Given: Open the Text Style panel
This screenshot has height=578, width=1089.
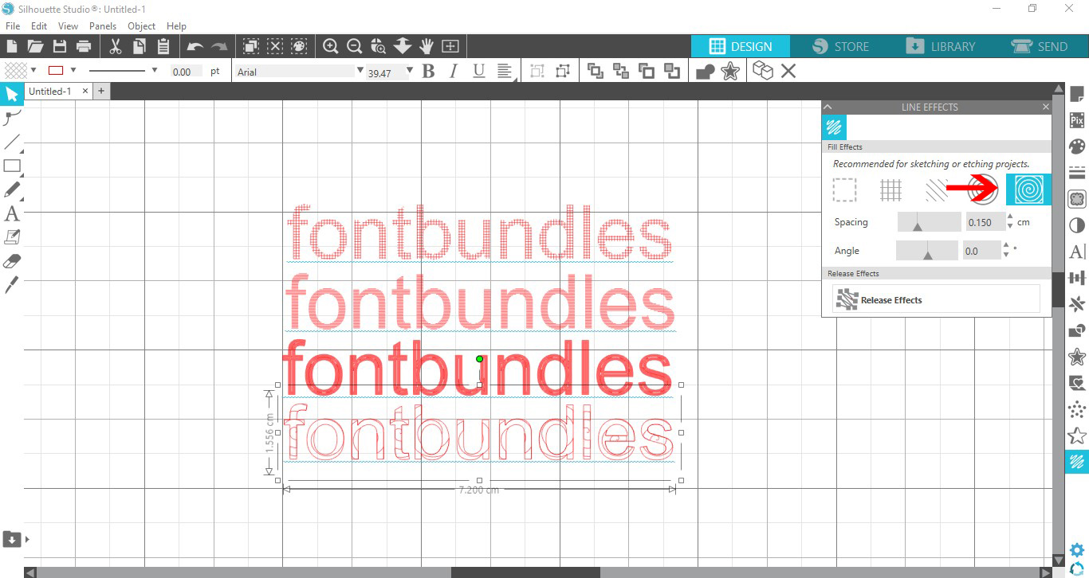Looking at the screenshot, I should click(x=1077, y=252).
